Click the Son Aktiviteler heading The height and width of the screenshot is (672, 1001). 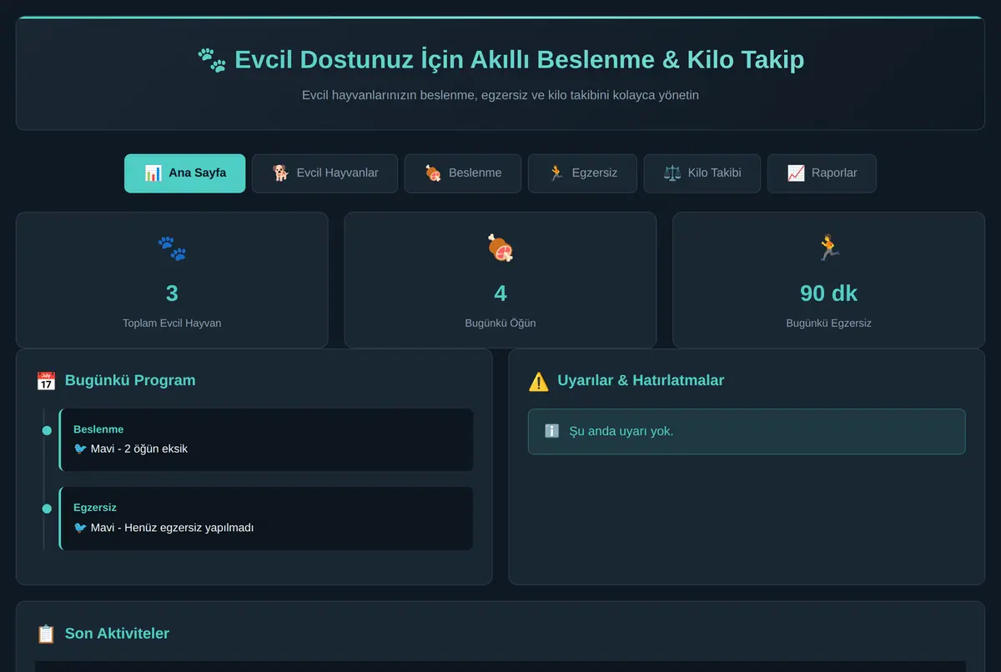coord(117,634)
